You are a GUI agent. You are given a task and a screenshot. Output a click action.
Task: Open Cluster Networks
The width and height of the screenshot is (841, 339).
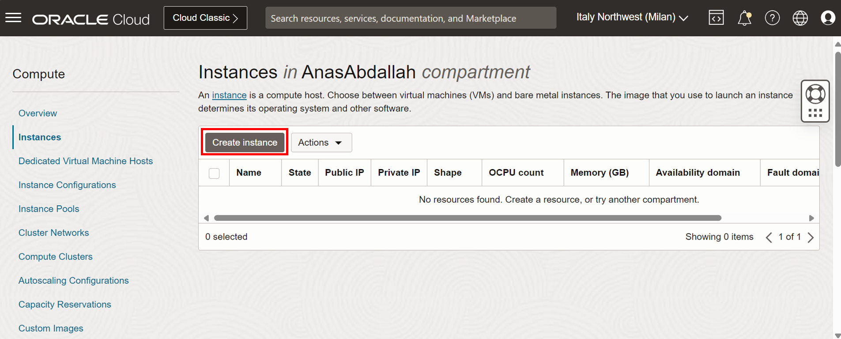(x=53, y=233)
